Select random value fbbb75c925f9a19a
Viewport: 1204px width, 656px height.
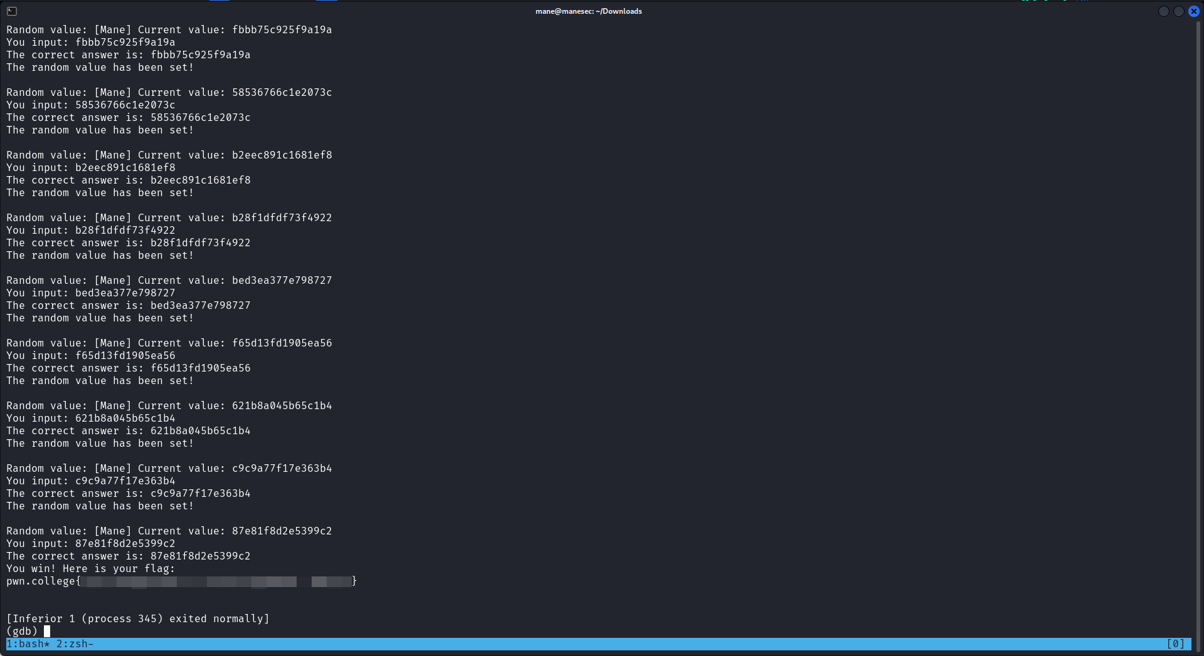282,29
